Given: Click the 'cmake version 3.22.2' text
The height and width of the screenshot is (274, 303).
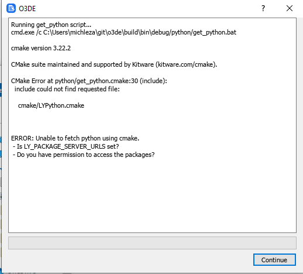Looking at the screenshot, I should 41,48.
